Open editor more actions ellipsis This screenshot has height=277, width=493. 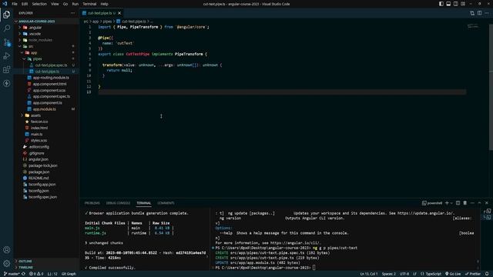tap(487, 13)
